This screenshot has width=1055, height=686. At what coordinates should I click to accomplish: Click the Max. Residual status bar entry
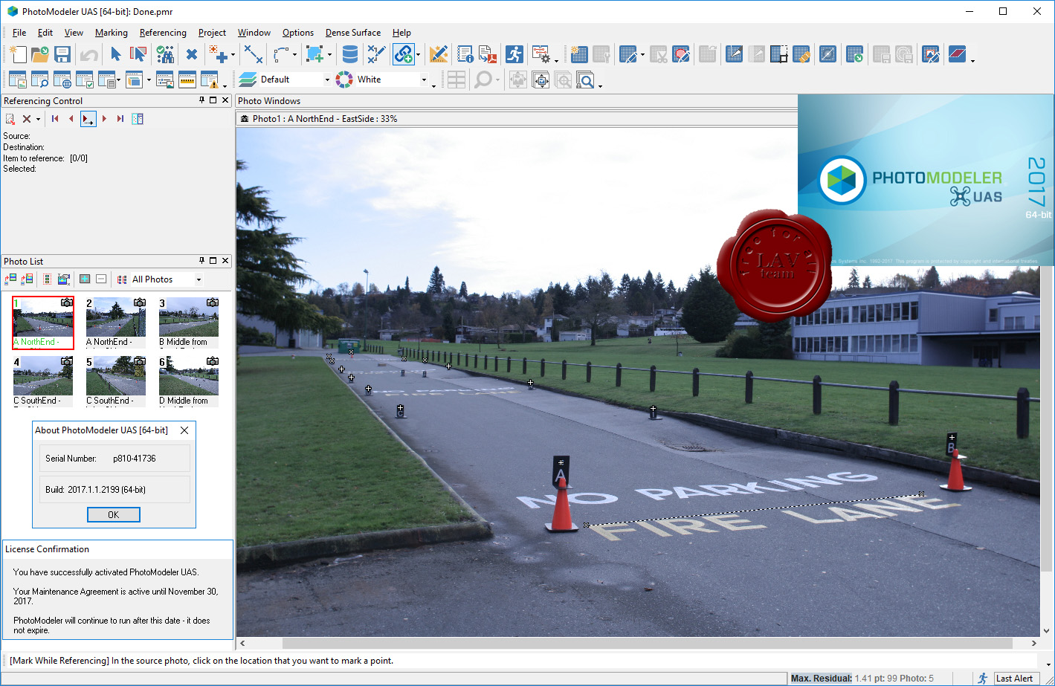(862, 678)
